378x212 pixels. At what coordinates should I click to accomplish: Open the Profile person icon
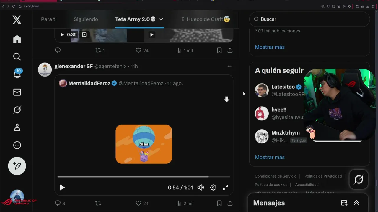[x=17, y=127]
